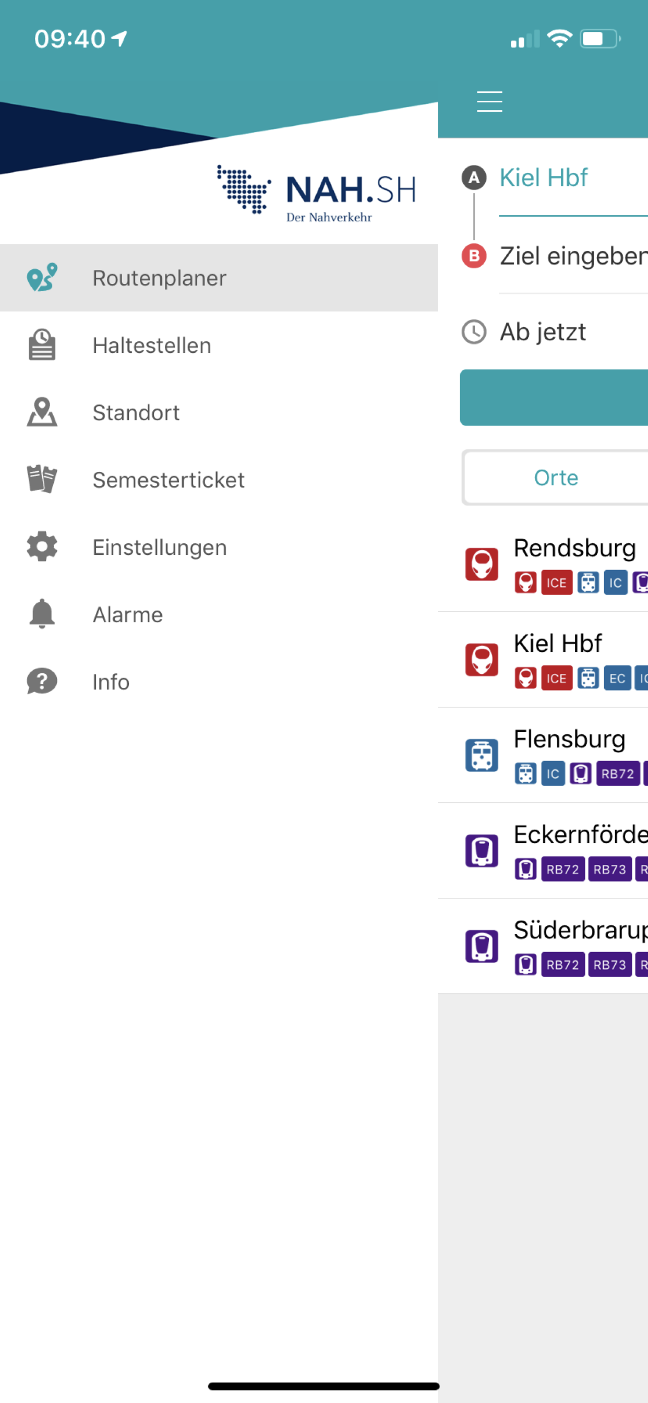The height and width of the screenshot is (1403, 648).
Task: Select the Standort map pin icon
Action: pos(42,412)
